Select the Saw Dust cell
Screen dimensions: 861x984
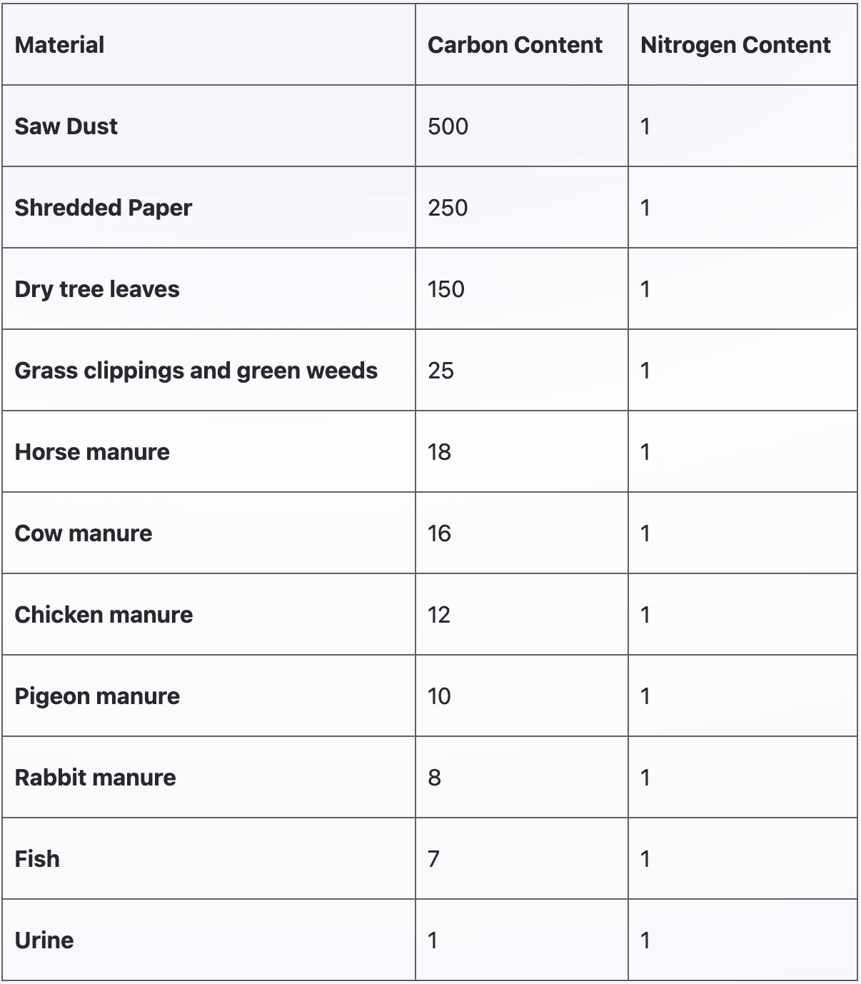pyautogui.click(x=66, y=126)
